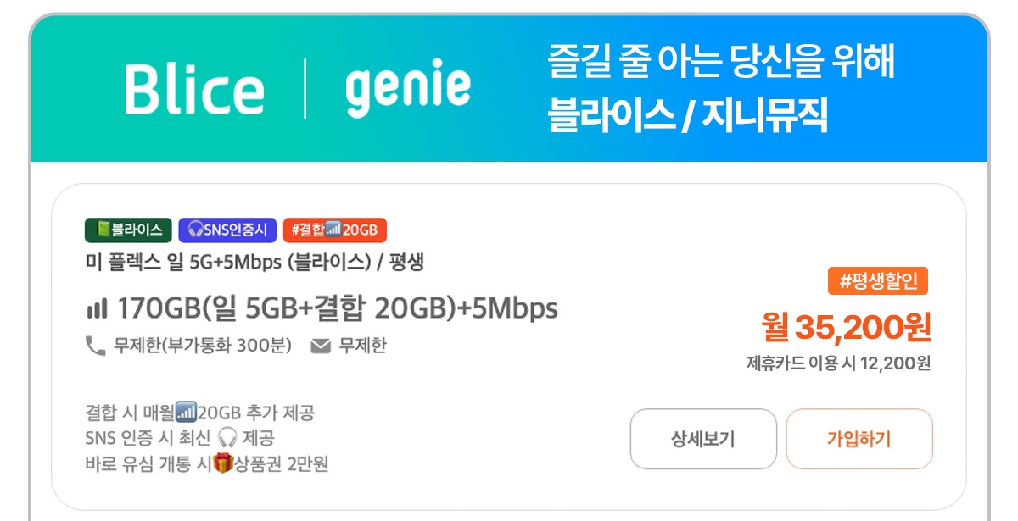Image resolution: width=1018 pixels, height=521 pixels.
Task: Click the headphone icon in the SNS 인증 benefit line
Action: click(227, 438)
